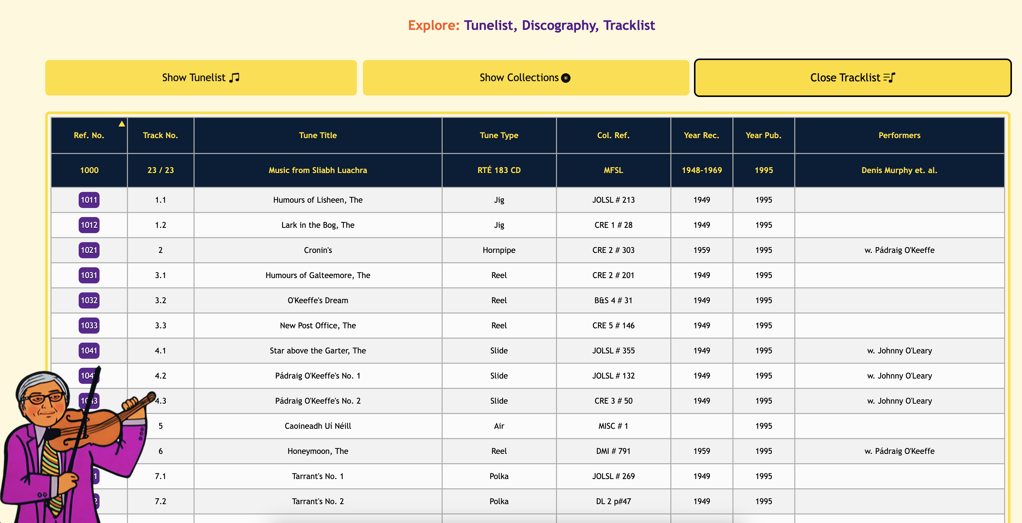Sort table by Tune Title header

coord(317,135)
